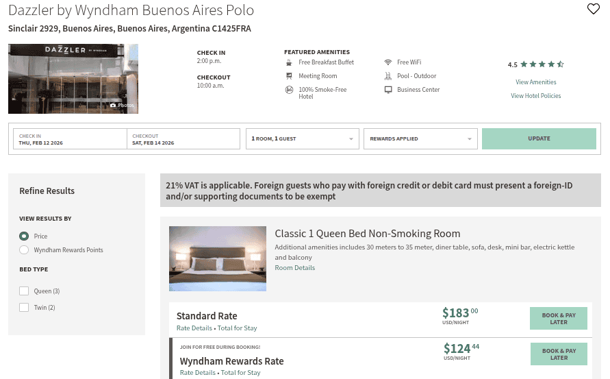The width and height of the screenshot is (610, 379).
Task: Click the 4.5 star rating stars
Action: point(542,64)
